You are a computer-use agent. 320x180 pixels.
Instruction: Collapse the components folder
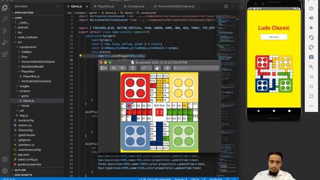28,47
